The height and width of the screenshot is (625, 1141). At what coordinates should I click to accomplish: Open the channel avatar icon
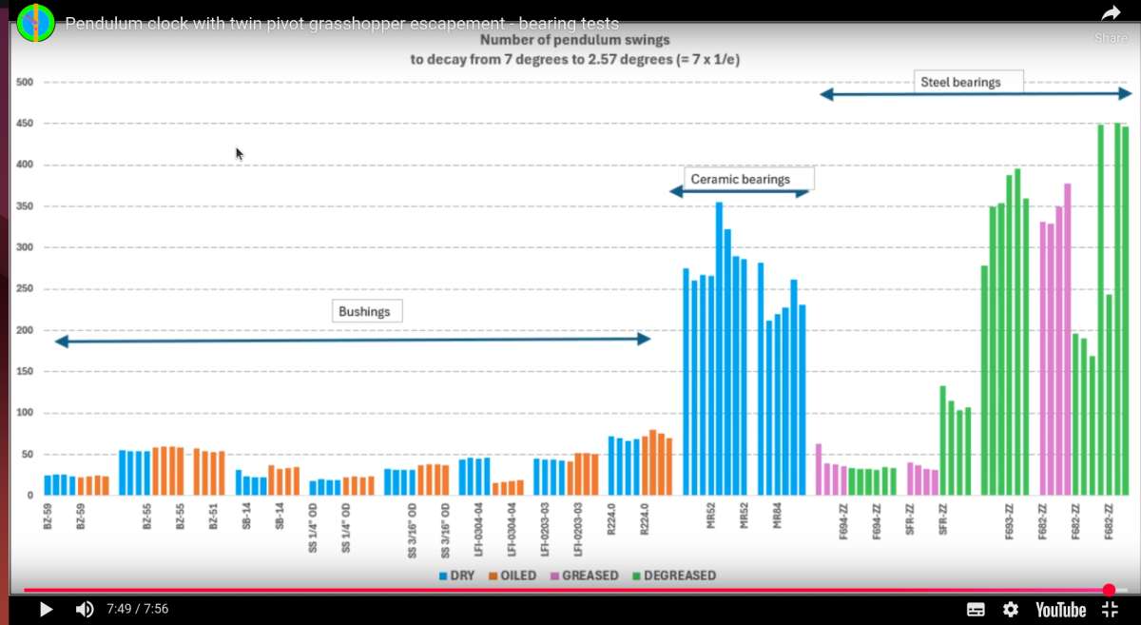point(36,21)
